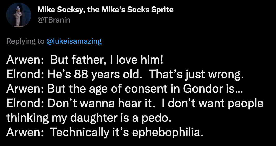This screenshot has width=276, height=146.
Task: Click the 'Replying to' label
Action: click(x=25, y=41)
